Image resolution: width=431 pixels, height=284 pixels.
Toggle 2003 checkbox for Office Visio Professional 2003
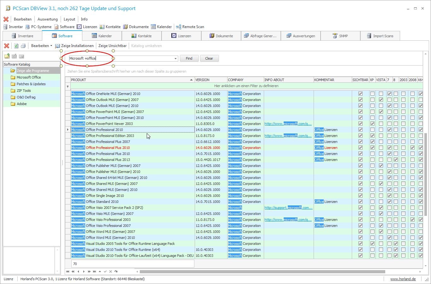pyautogui.click(x=403, y=220)
